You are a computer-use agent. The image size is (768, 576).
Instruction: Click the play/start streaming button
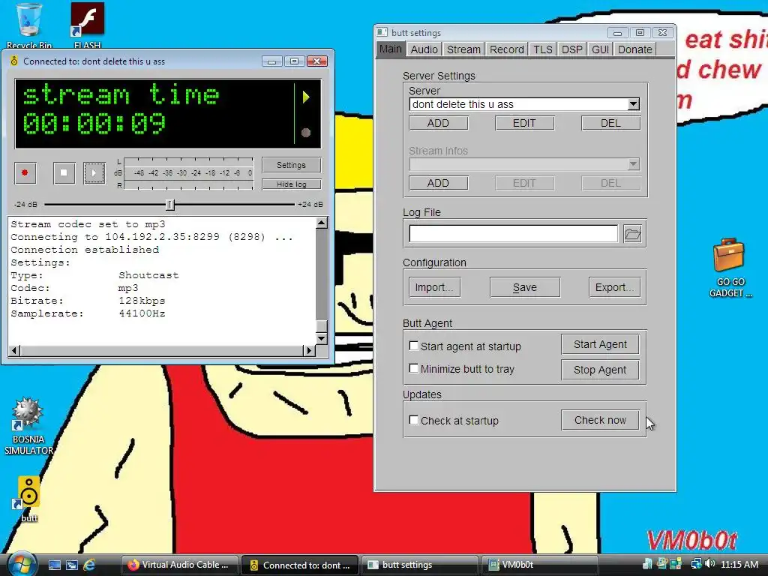coord(94,173)
